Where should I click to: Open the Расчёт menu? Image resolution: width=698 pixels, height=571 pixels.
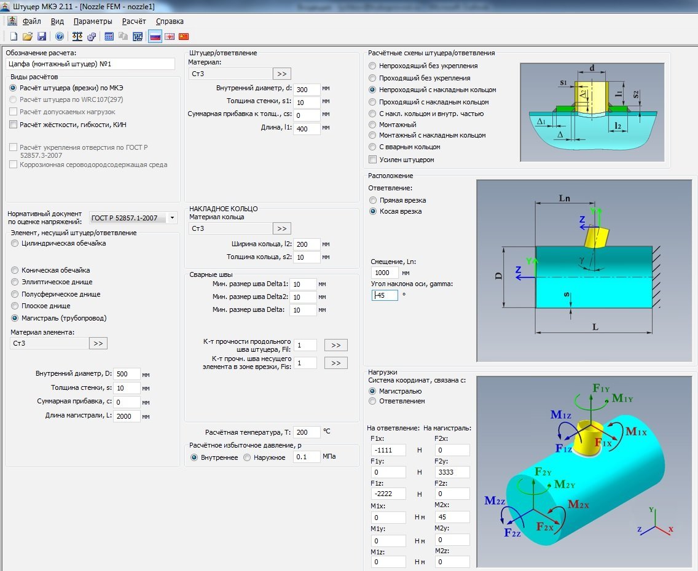134,21
